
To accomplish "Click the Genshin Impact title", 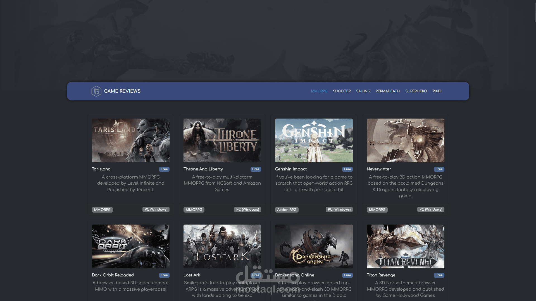I will pyautogui.click(x=291, y=169).
